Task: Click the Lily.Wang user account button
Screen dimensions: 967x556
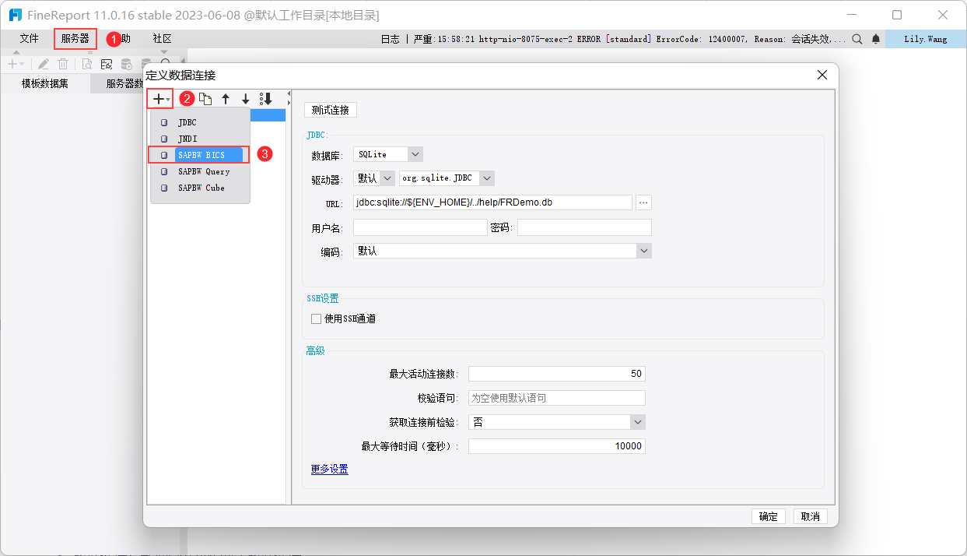Action: (926, 39)
